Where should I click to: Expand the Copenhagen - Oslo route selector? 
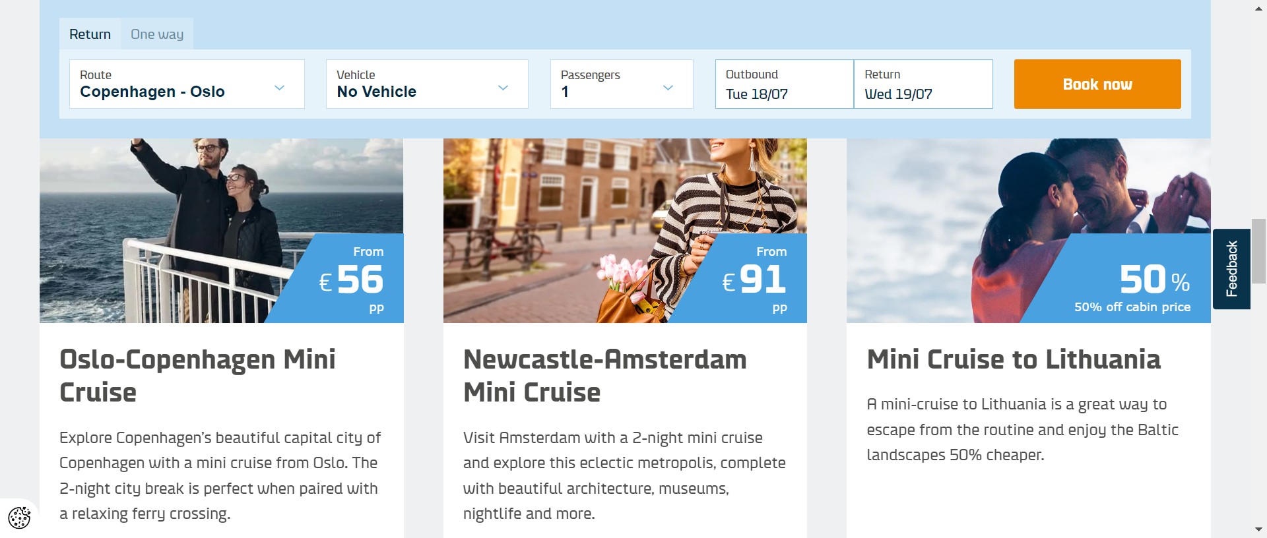click(x=172, y=84)
